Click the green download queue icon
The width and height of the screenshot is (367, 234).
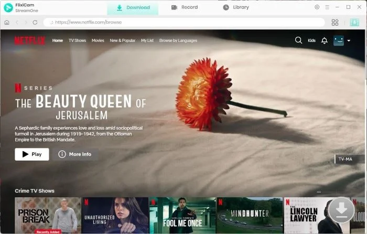(x=354, y=22)
